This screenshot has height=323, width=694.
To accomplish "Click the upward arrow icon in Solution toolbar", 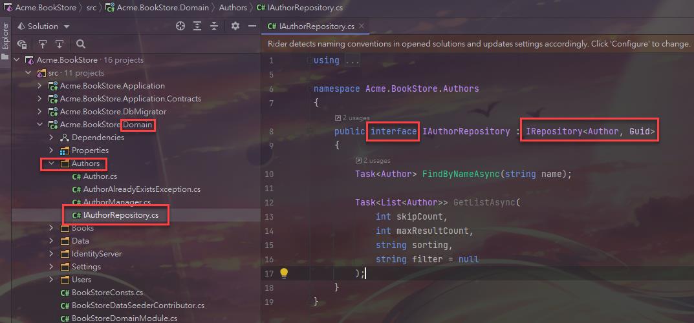I will pyautogui.click(x=43, y=44).
